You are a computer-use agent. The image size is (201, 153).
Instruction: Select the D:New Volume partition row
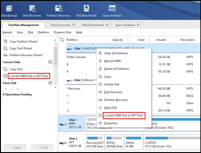(x=133, y=57)
